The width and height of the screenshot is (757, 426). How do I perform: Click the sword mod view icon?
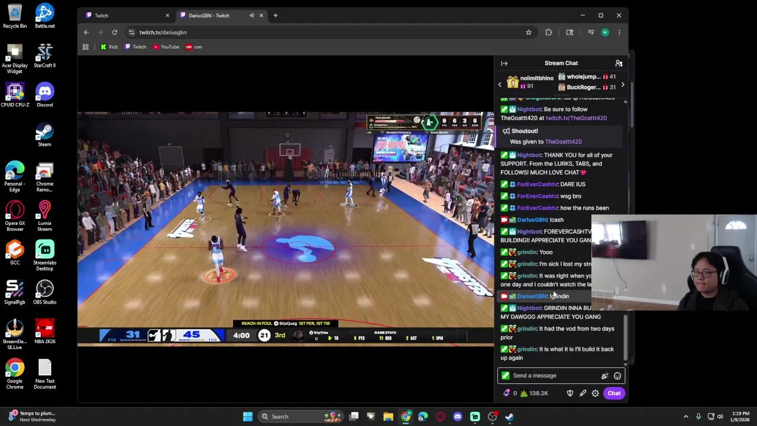tap(583, 393)
